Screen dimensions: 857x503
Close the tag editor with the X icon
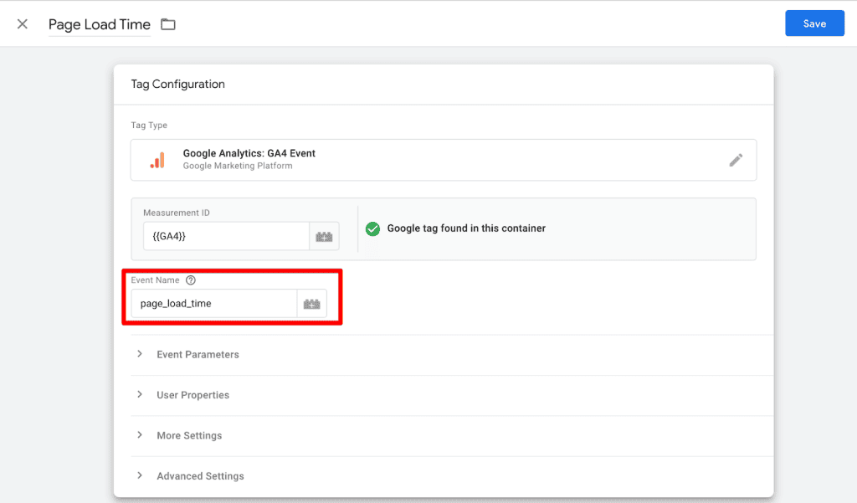[x=23, y=24]
